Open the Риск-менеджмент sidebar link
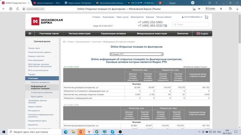Viewport: 241px width, 135px height. click(36, 60)
